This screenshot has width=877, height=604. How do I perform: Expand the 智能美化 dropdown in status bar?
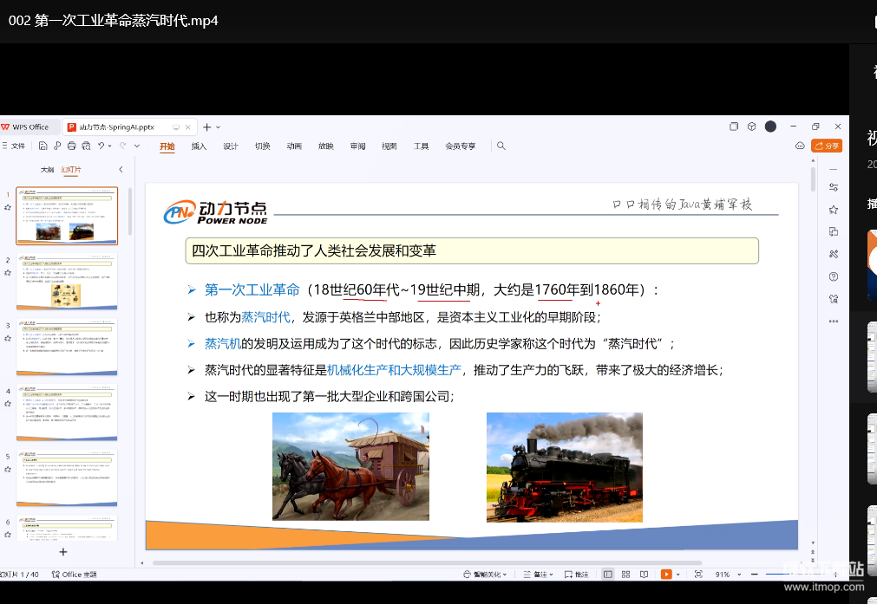[486, 575]
